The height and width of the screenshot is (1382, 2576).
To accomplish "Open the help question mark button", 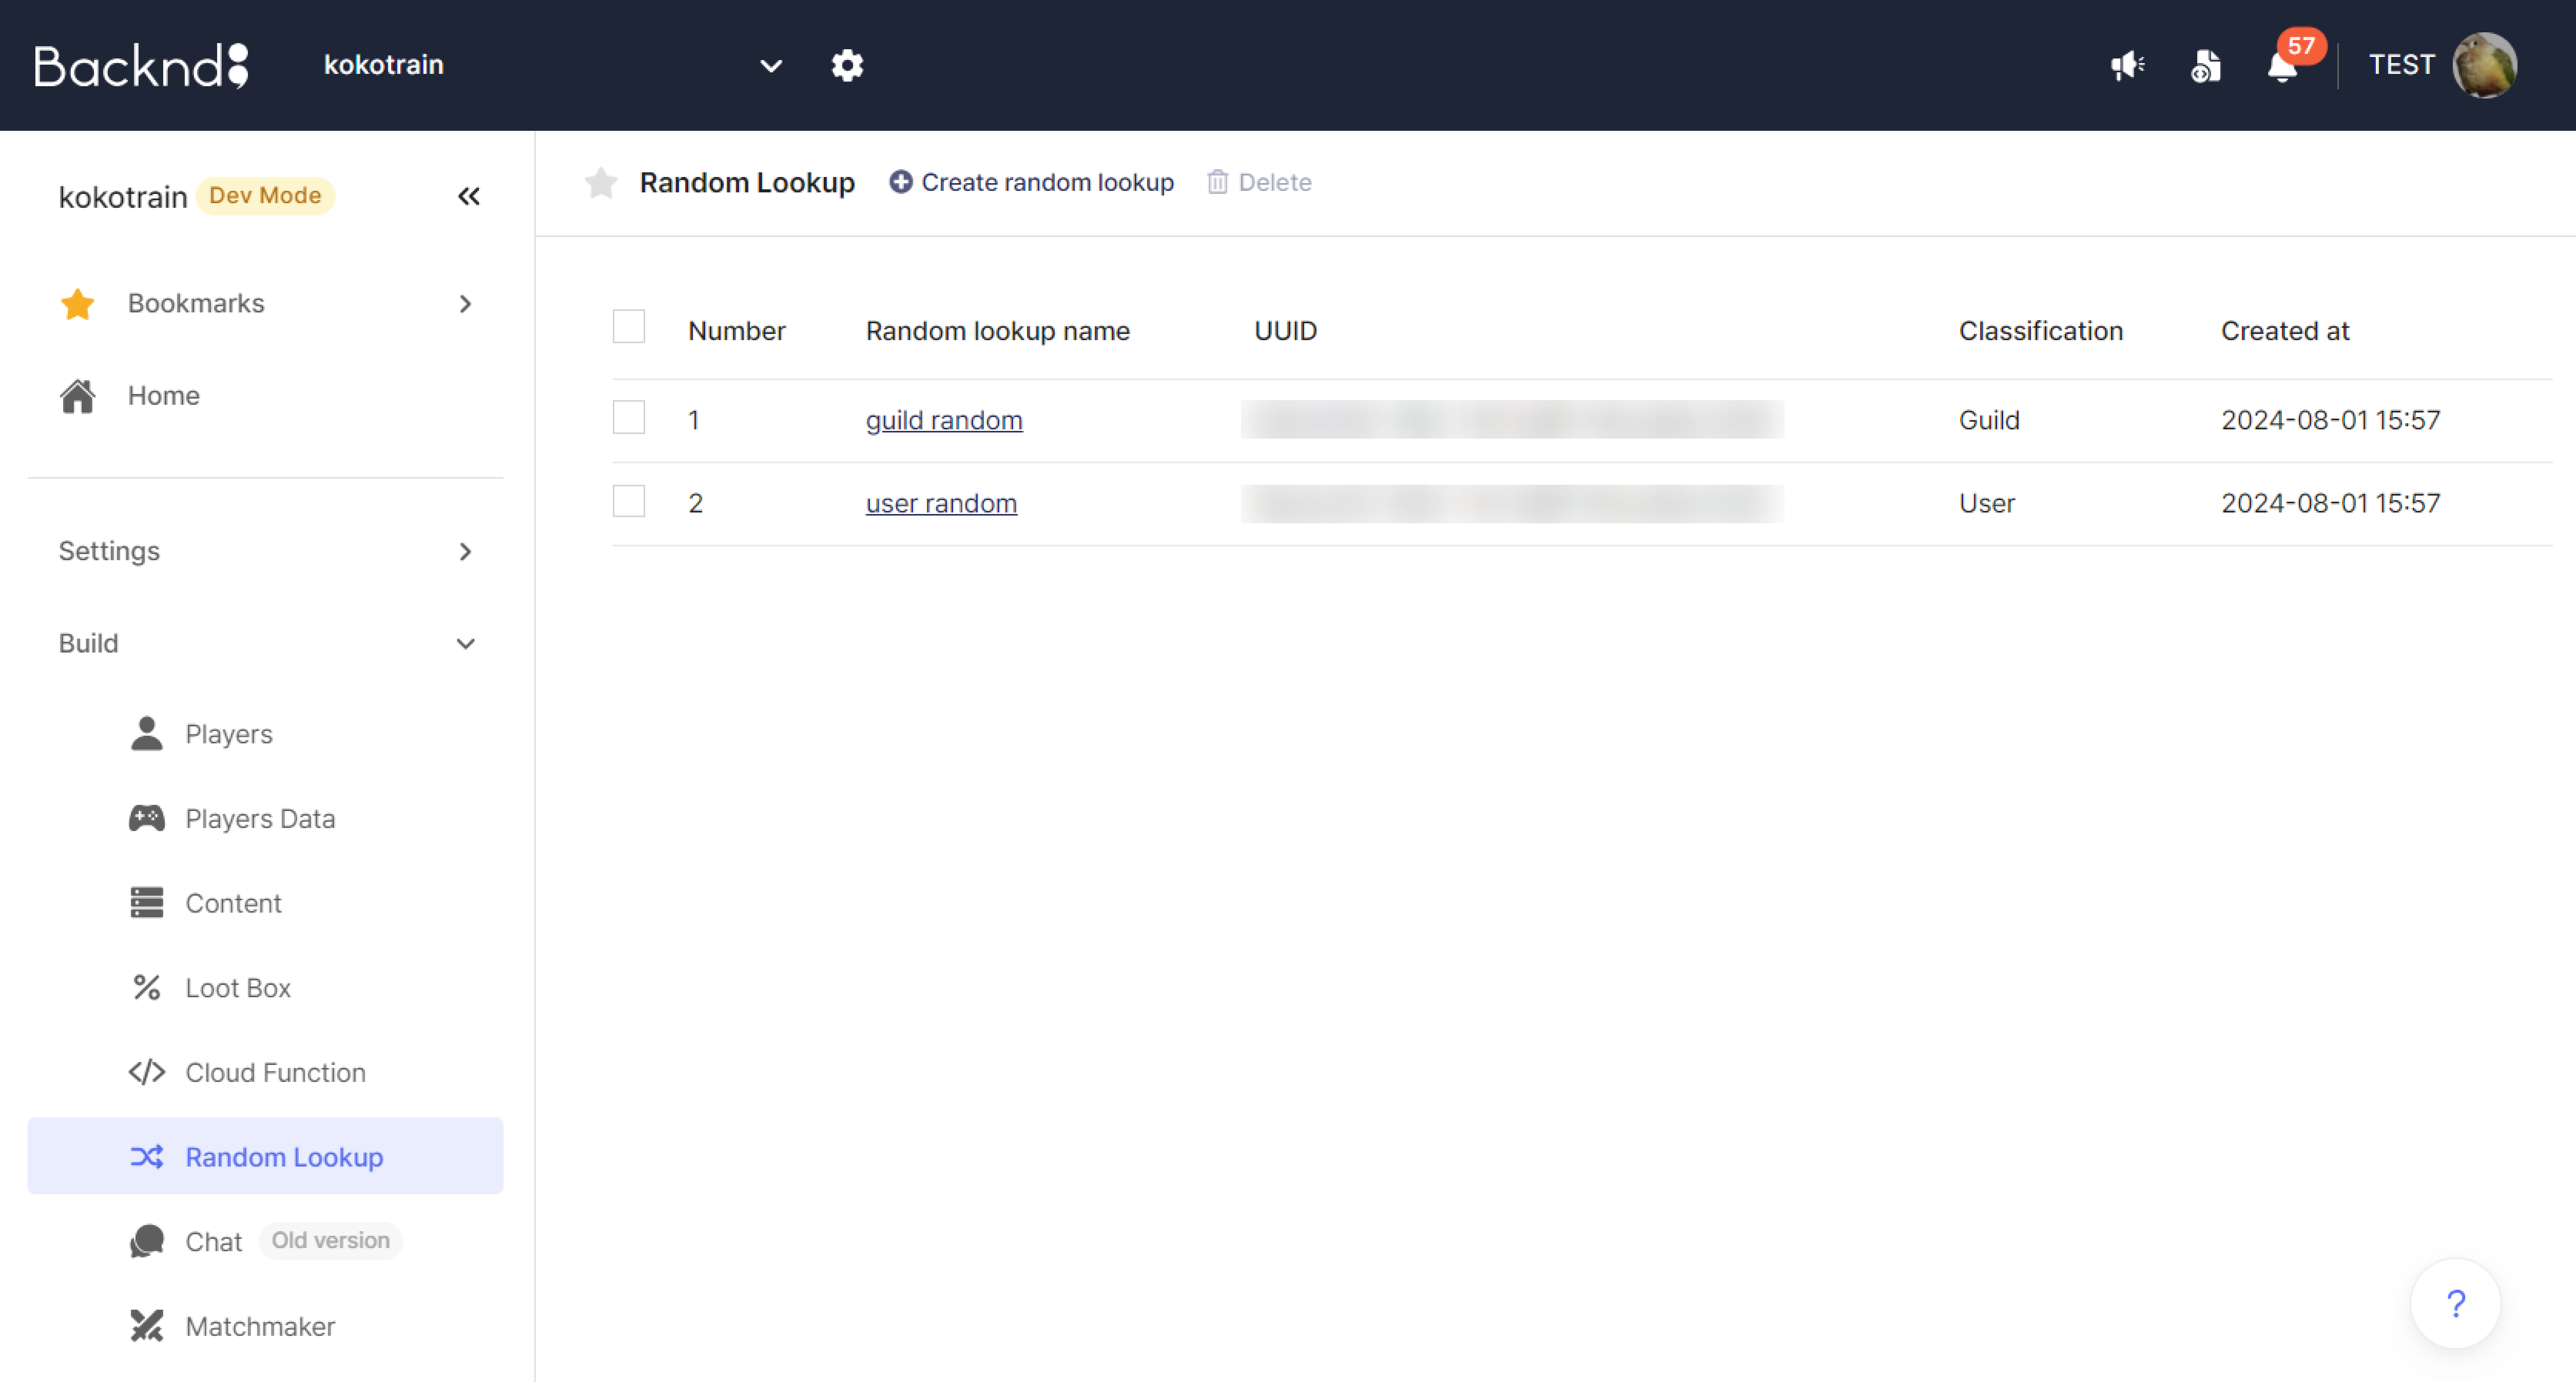I will (2456, 1303).
